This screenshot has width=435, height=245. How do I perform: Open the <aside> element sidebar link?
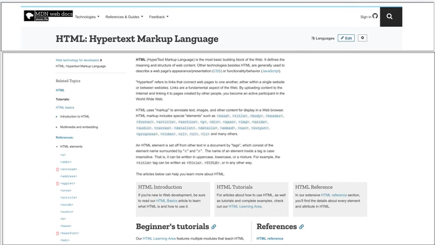pyautogui.click(x=67, y=204)
